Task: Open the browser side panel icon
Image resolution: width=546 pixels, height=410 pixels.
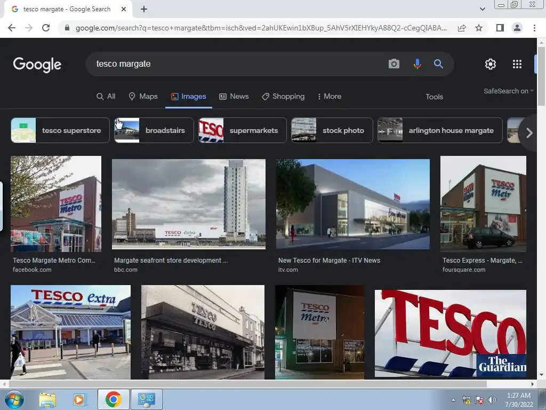Action: pyautogui.click(x=500, y=28)
